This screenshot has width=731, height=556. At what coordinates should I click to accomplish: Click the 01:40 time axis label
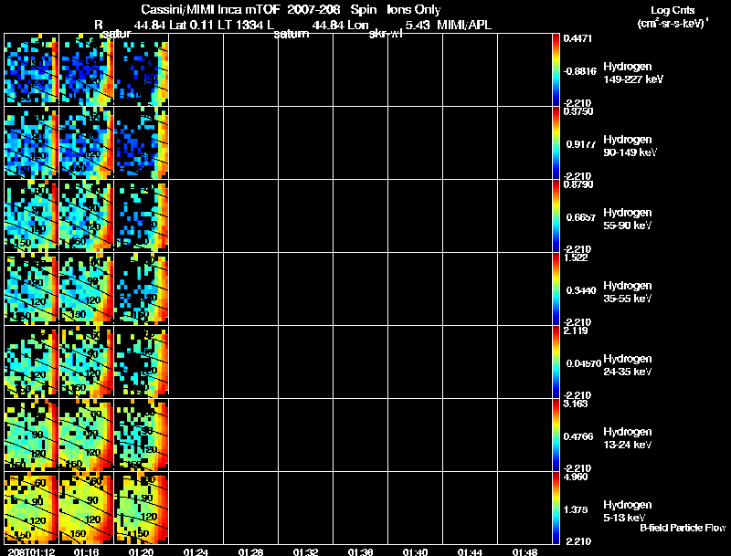(415, 551)
